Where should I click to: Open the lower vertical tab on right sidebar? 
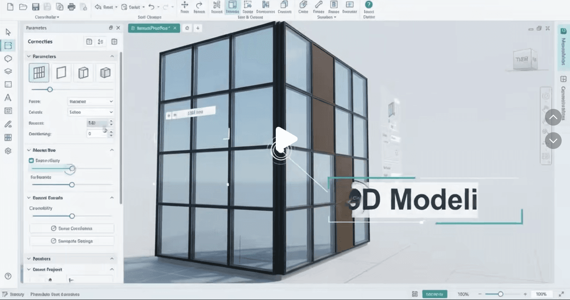click(563, 98)
